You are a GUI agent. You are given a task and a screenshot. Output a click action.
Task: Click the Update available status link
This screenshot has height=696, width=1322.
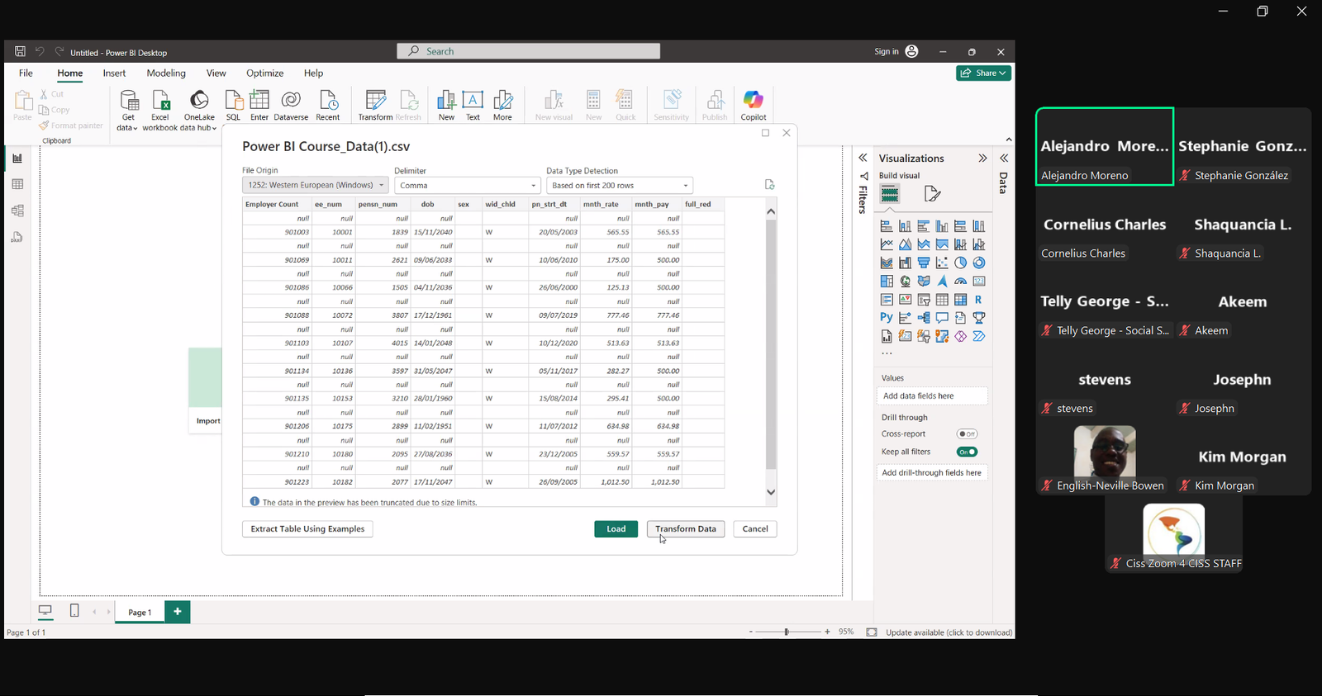949,632
